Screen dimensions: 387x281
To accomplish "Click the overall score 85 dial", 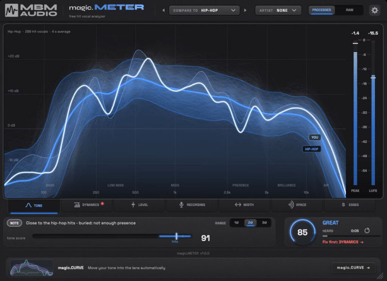I will (303, 232).
